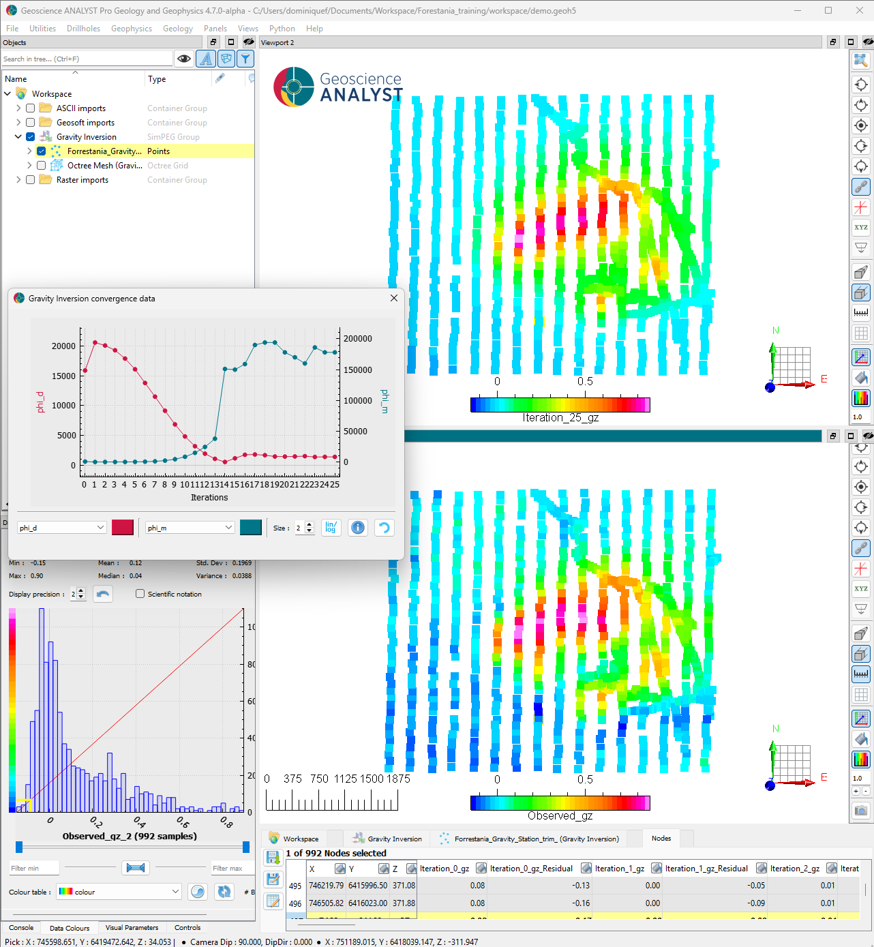
Task: Click the refresh colour table icon
Action: pyautogui.click(x=224, y=892)
